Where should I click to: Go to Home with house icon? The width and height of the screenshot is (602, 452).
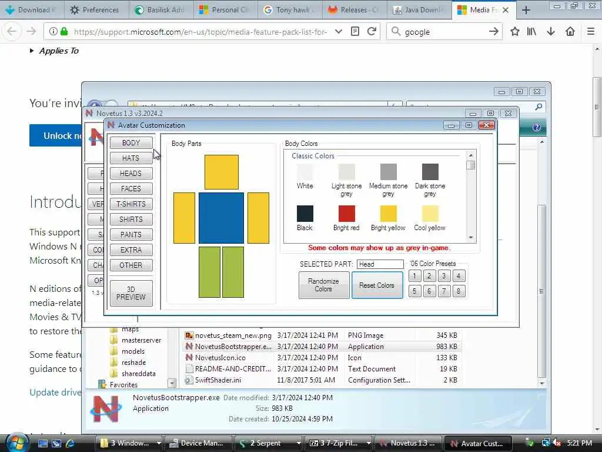tap(570, 32)
